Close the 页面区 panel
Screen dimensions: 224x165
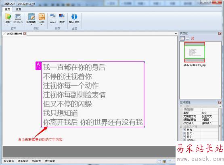tap(220, 33)
